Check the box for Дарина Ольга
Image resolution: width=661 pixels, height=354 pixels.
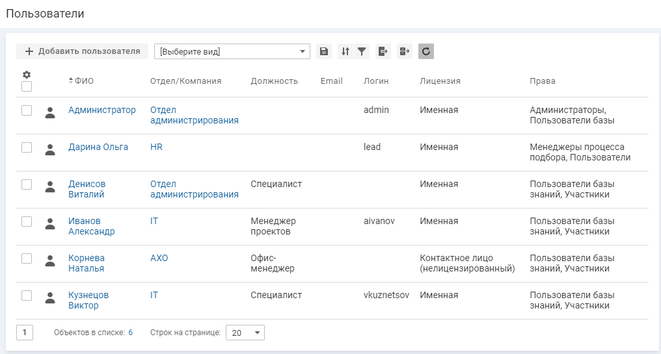27,147
